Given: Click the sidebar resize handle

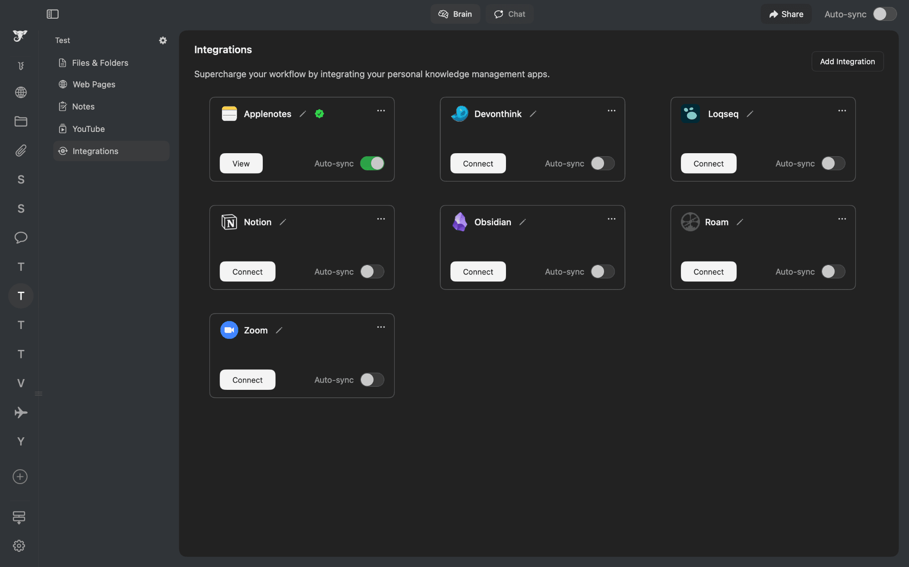Looking at the screenshot, I should pyautogui.click(x=39, y=393).
